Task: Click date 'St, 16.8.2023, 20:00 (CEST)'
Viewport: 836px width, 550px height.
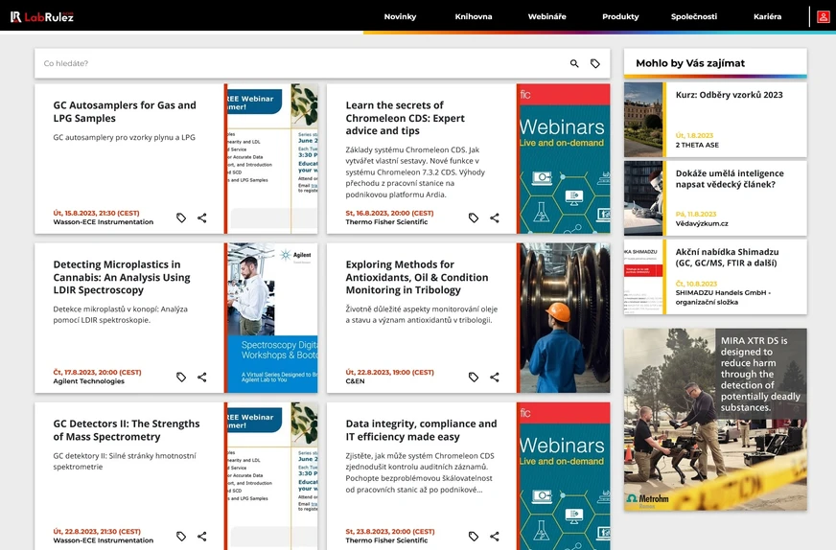Action: coord(390,213)
